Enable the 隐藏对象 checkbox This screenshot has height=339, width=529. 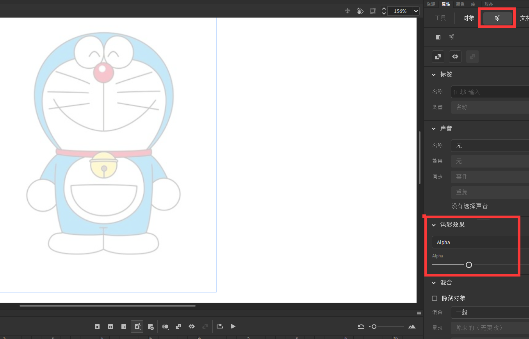(x=435, y=298)
